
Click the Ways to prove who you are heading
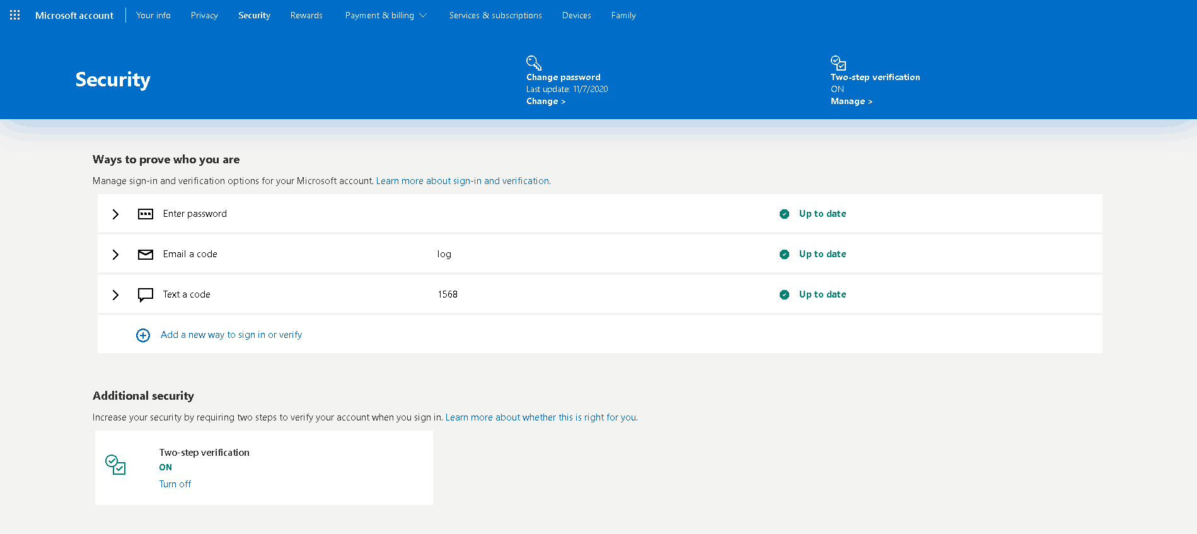166,160
